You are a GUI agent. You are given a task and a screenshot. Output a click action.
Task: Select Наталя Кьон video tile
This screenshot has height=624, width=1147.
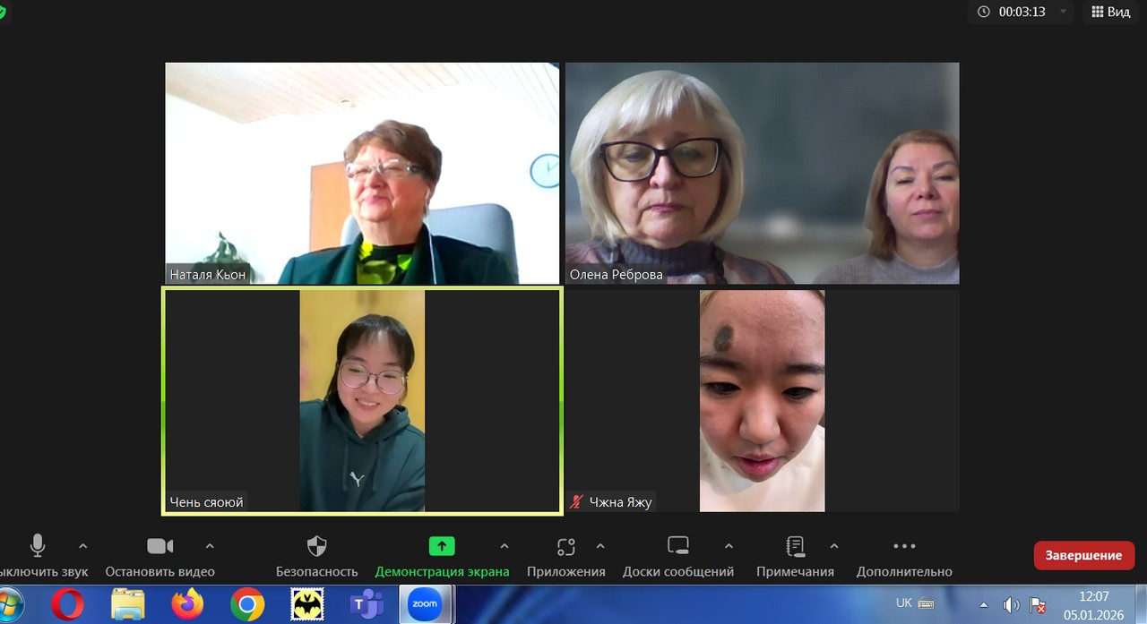362,173
